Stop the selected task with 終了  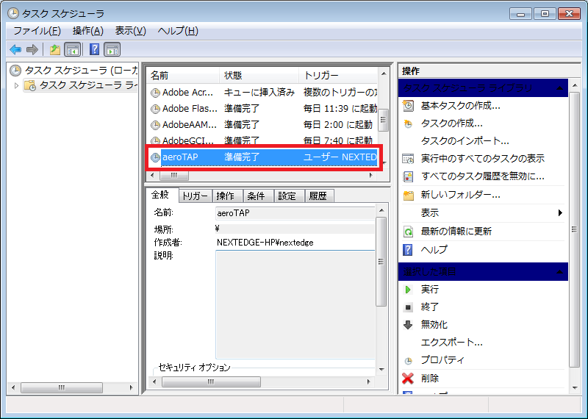point(430,307)
